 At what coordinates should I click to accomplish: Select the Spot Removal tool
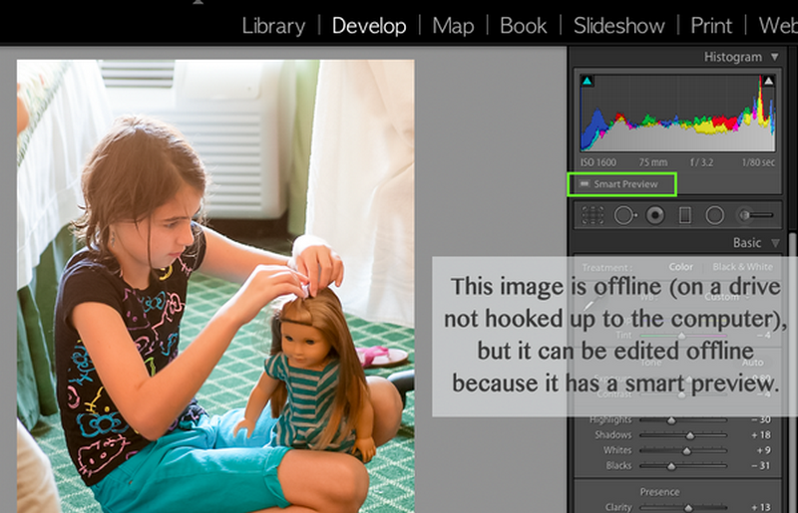coord(625,215)
